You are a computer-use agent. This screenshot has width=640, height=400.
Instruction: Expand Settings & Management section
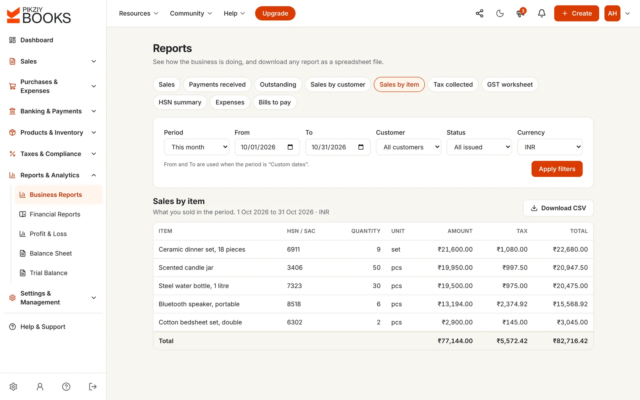click(x=53, y=298)
